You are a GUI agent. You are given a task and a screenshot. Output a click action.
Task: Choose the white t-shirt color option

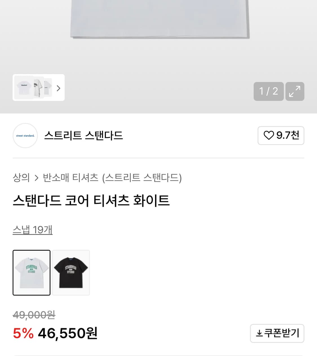pyautogui.click(x=32, y=272)
